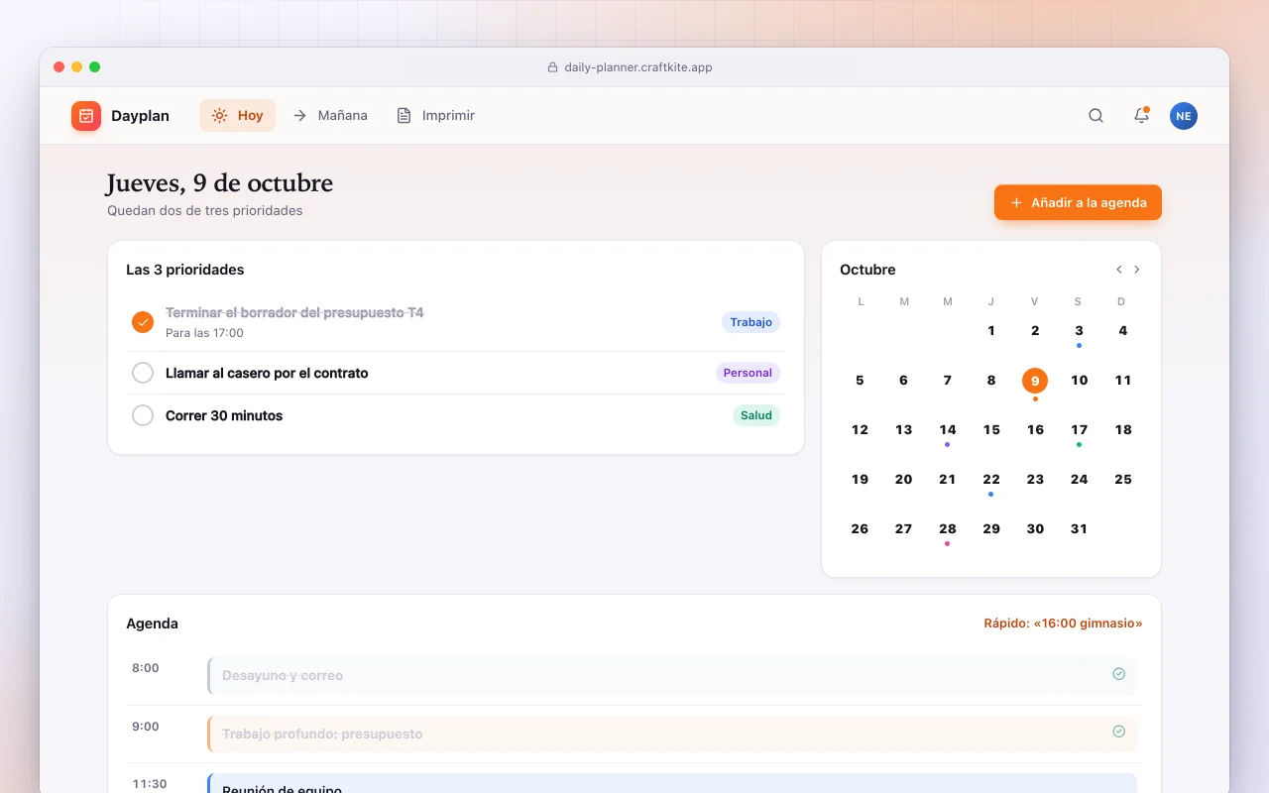
Task: Click the Personal tag
Action: 748,373
